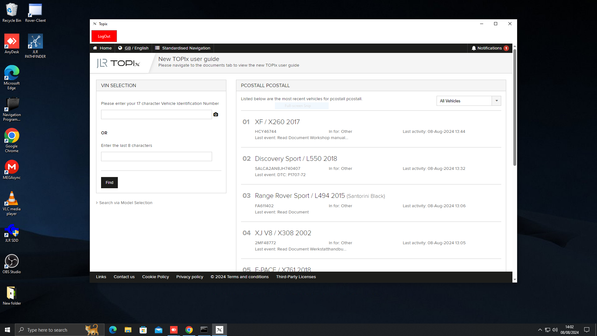Click the Standardised Navigation menu icon

(x=157, y=48)
